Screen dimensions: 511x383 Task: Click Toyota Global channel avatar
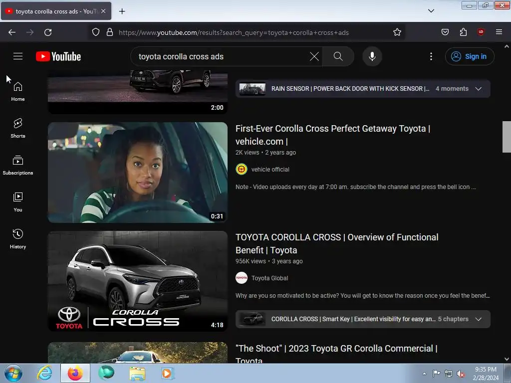pyautogui.click(x=242, y=278)
